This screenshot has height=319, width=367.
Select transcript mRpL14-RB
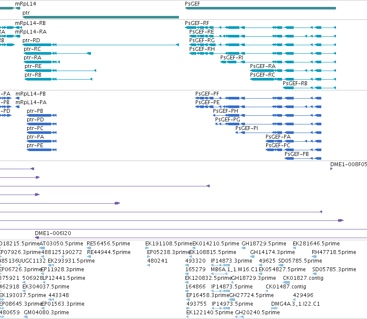click(x=19, y=28)
